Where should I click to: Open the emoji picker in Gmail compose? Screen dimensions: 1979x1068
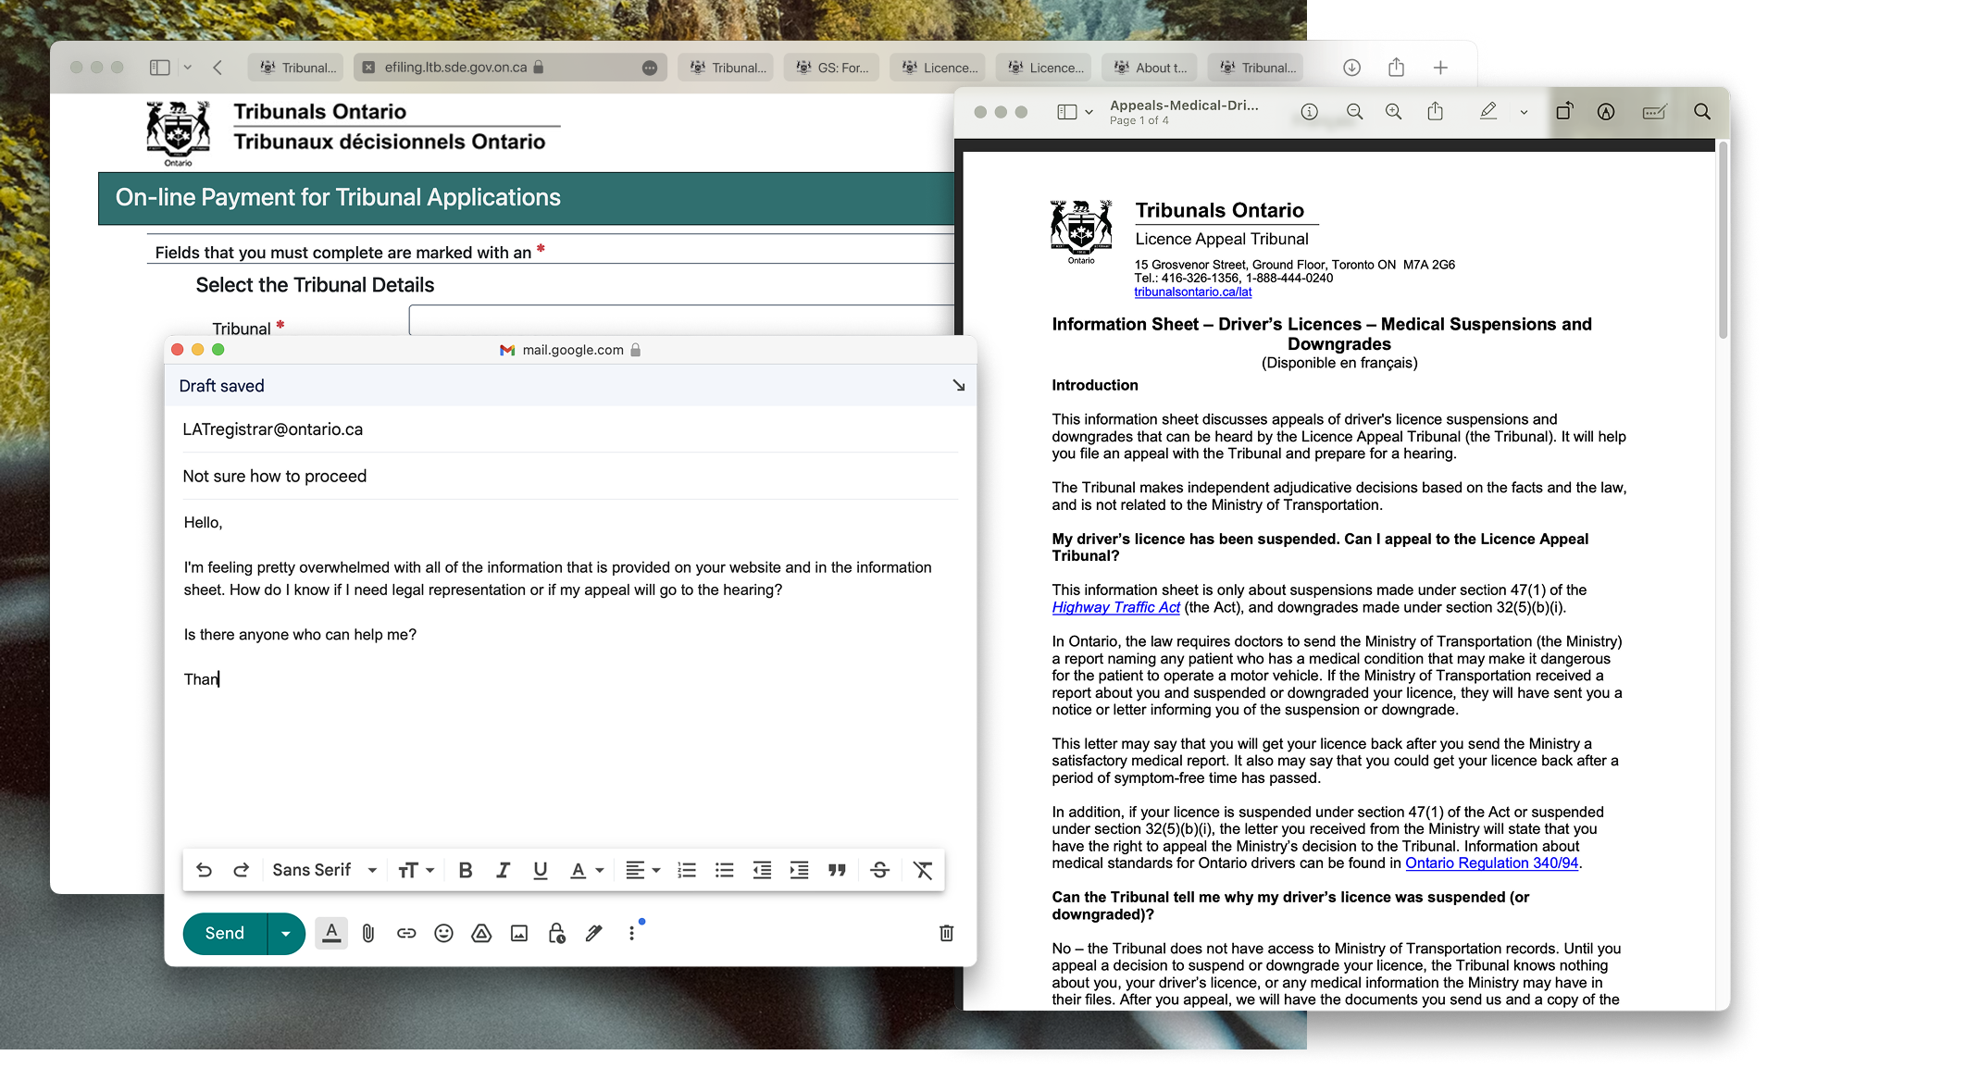(443, 933)
